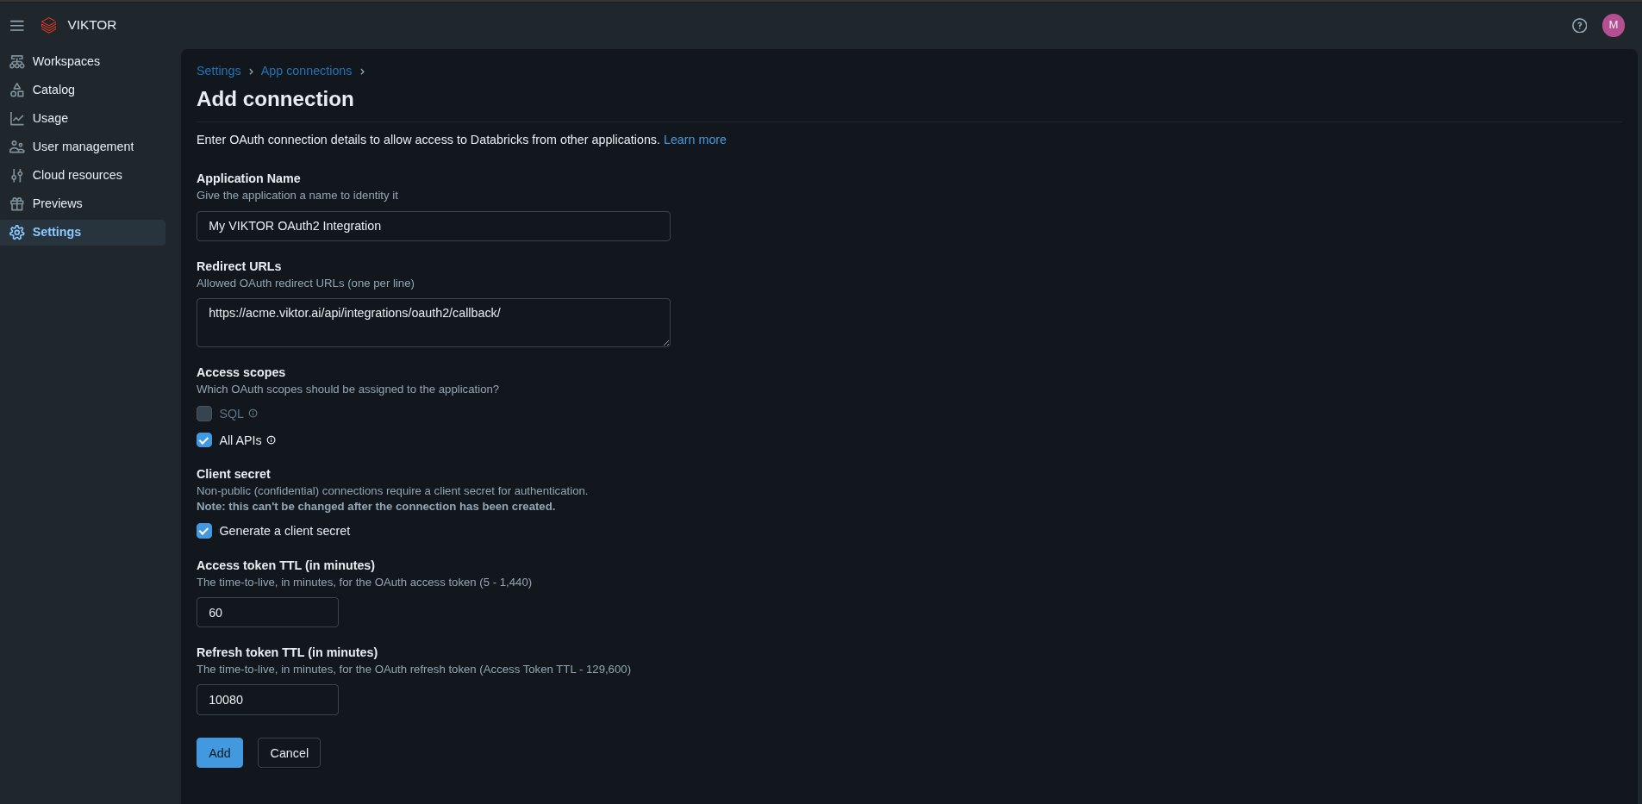Click the Application Name input field
The height and width of the screenshot is (804, 1642).
click(433, 226)
